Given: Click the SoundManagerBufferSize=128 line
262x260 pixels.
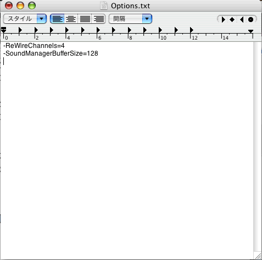Looking at the screenshot, I should click(51, 53).
